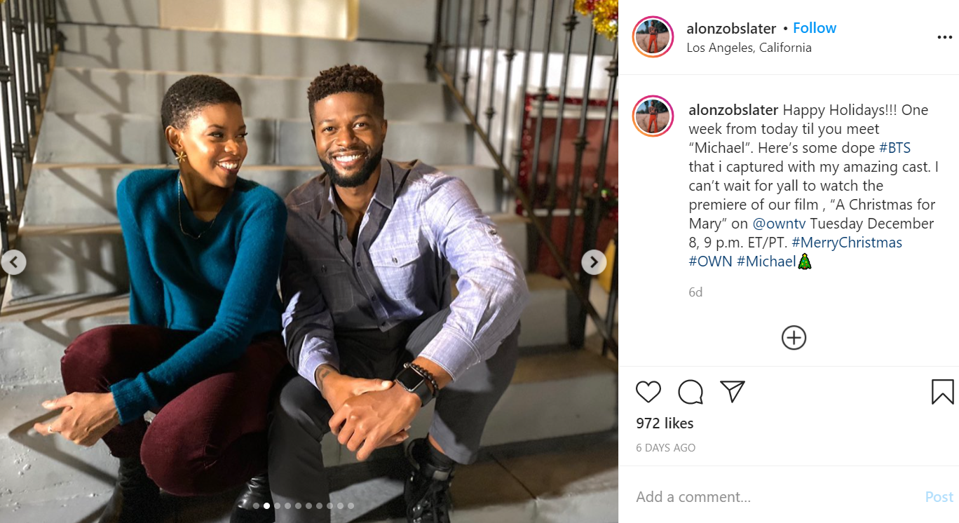Open caption avatar of alonzobslater
959x523 pixels.
[x=653, y=116]
